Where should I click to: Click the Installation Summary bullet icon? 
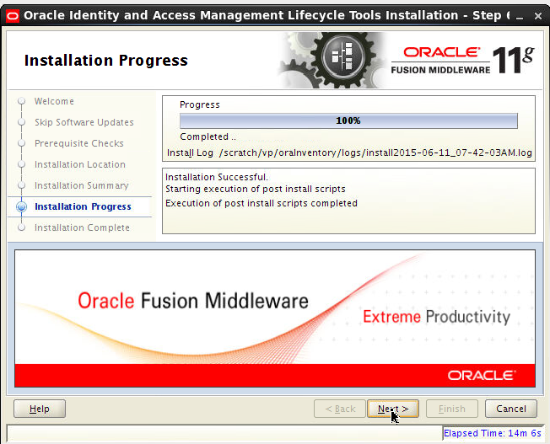21,185
